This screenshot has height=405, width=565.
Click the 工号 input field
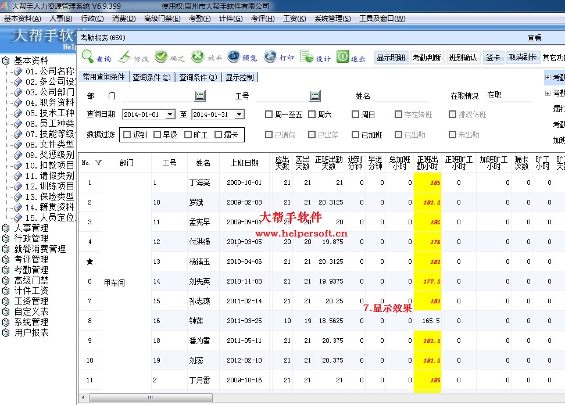tap(283, 96)
